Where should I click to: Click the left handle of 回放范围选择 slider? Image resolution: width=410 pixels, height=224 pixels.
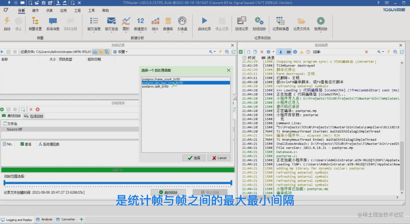pos(4,183)
